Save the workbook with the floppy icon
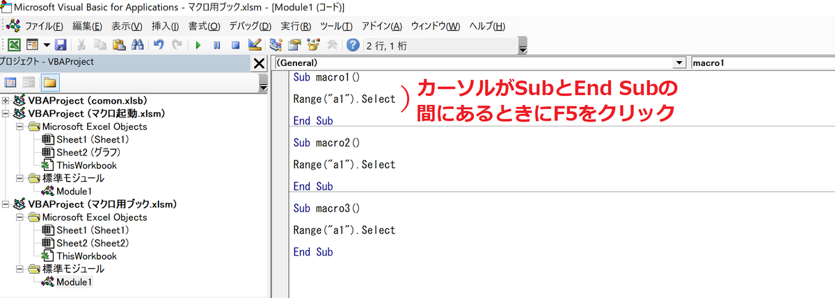Viewport: 835px width, 298px height. [x=60, y=46]
